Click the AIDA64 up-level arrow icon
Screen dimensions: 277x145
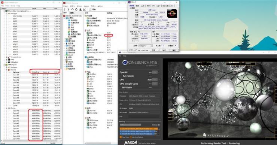coord(72,9)
